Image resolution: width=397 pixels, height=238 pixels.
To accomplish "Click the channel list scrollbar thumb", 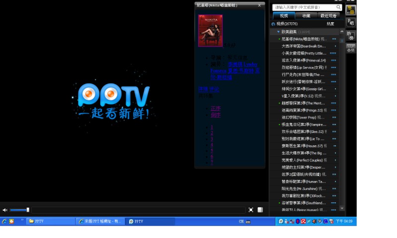I will pyautogui.click(x=342, y=41).
